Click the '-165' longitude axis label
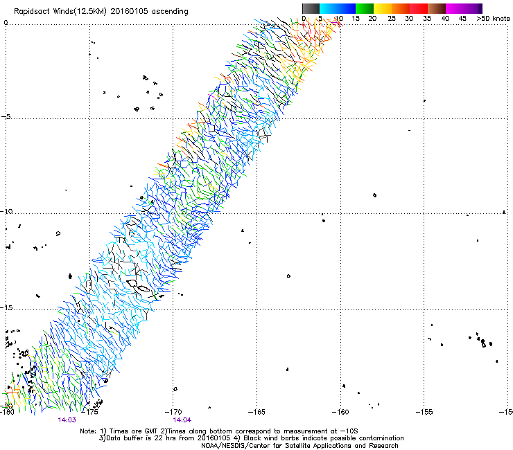Viewport: 513px width, 450px height. 256,412
